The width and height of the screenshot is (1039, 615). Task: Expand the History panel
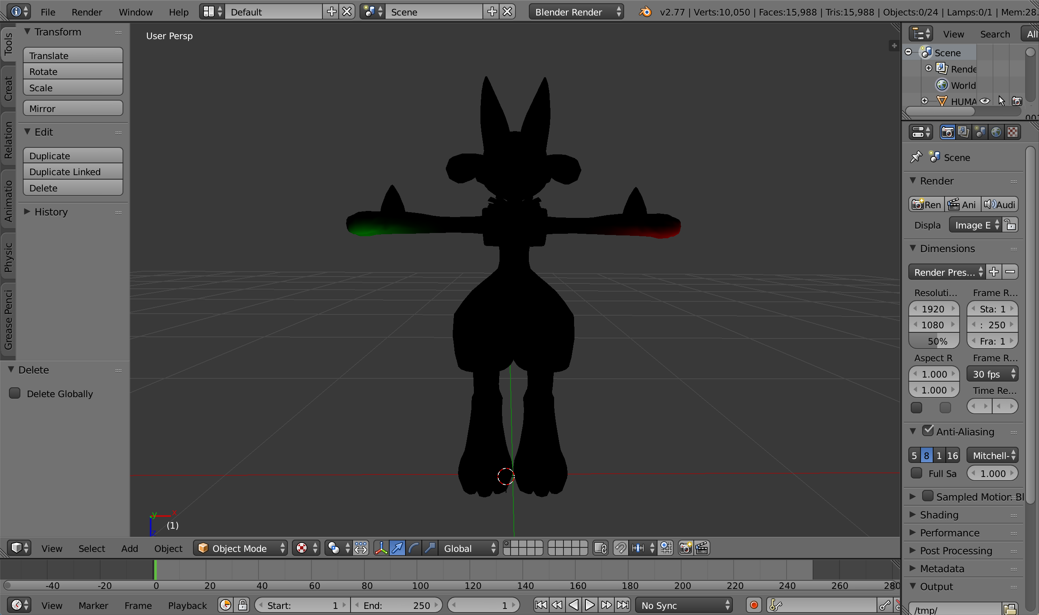(27, 211)
